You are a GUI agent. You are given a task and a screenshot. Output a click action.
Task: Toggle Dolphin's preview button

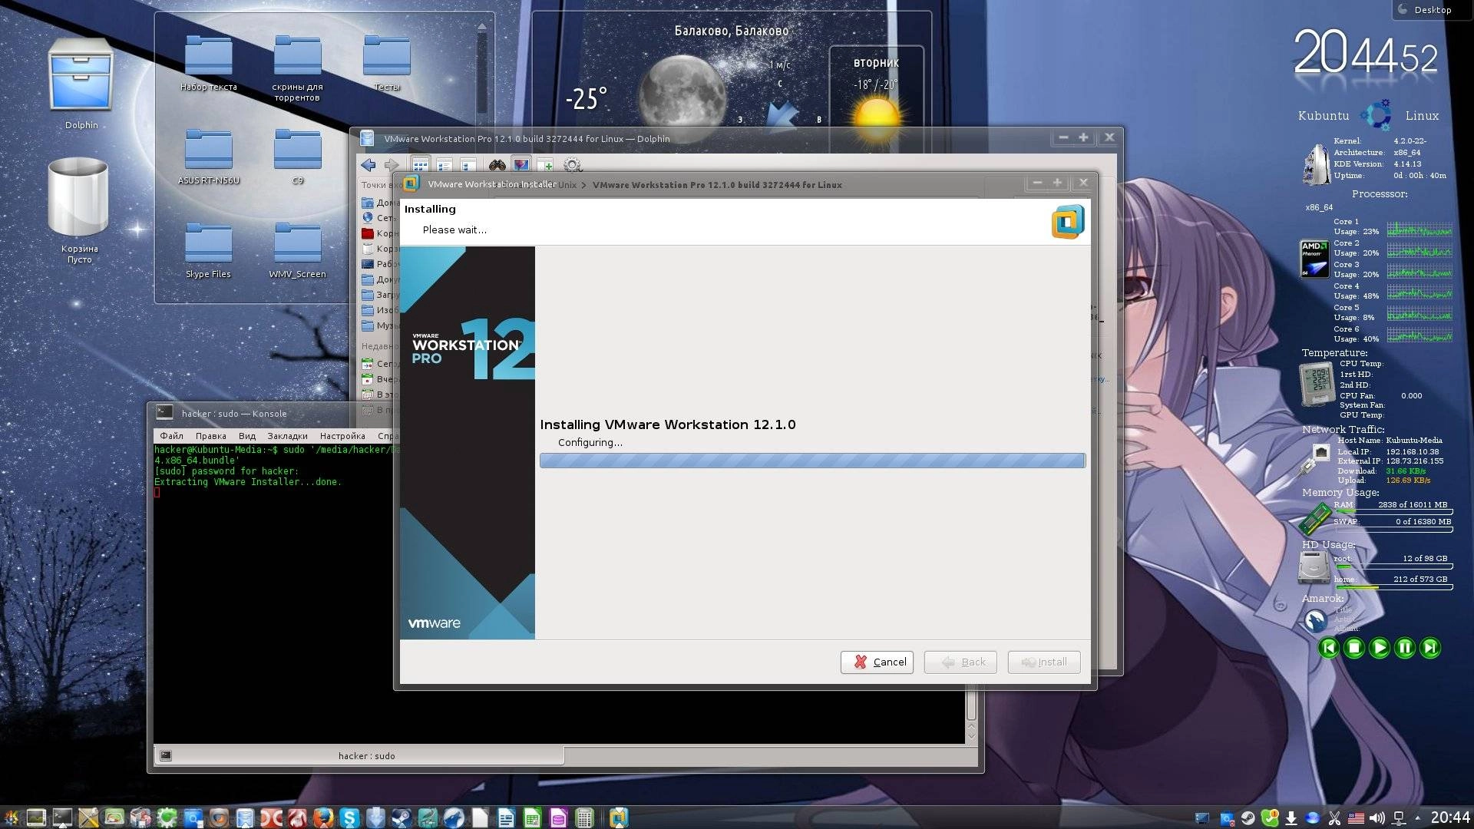pos(521,165)
